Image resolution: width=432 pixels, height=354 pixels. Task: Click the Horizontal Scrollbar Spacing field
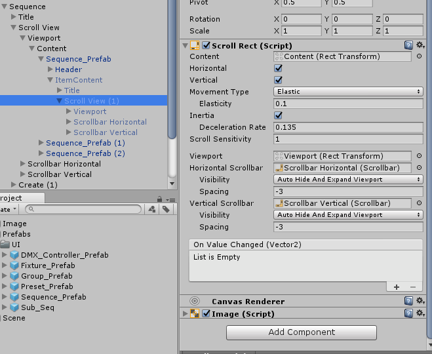point(348,191)
